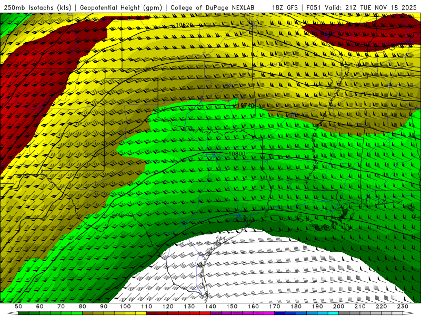Click the 50 value on the color scale
This screenshot has width=421, height=316.
(x=18, y=307)
